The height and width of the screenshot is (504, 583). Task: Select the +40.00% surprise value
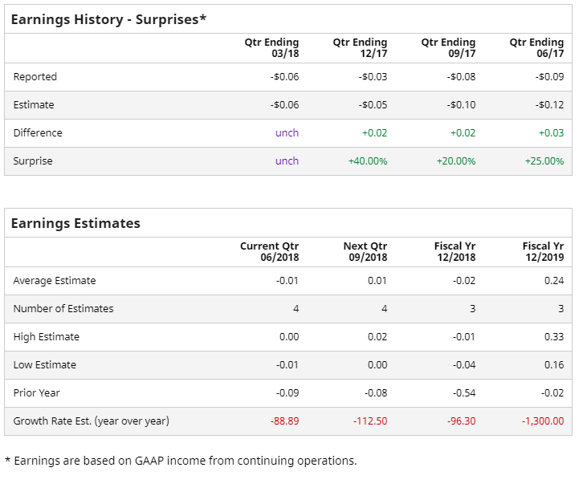pos(367,161)
